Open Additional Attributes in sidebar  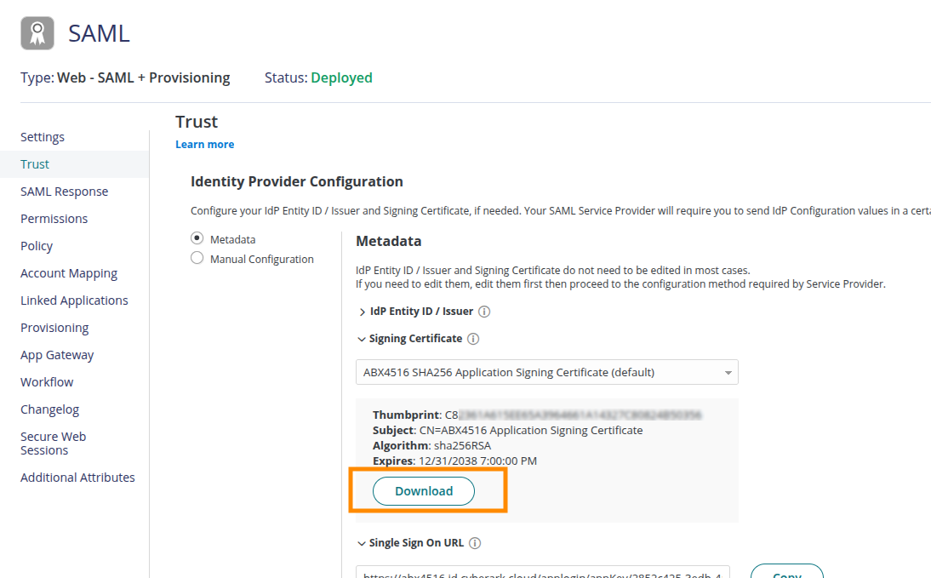tap(77, 478)
